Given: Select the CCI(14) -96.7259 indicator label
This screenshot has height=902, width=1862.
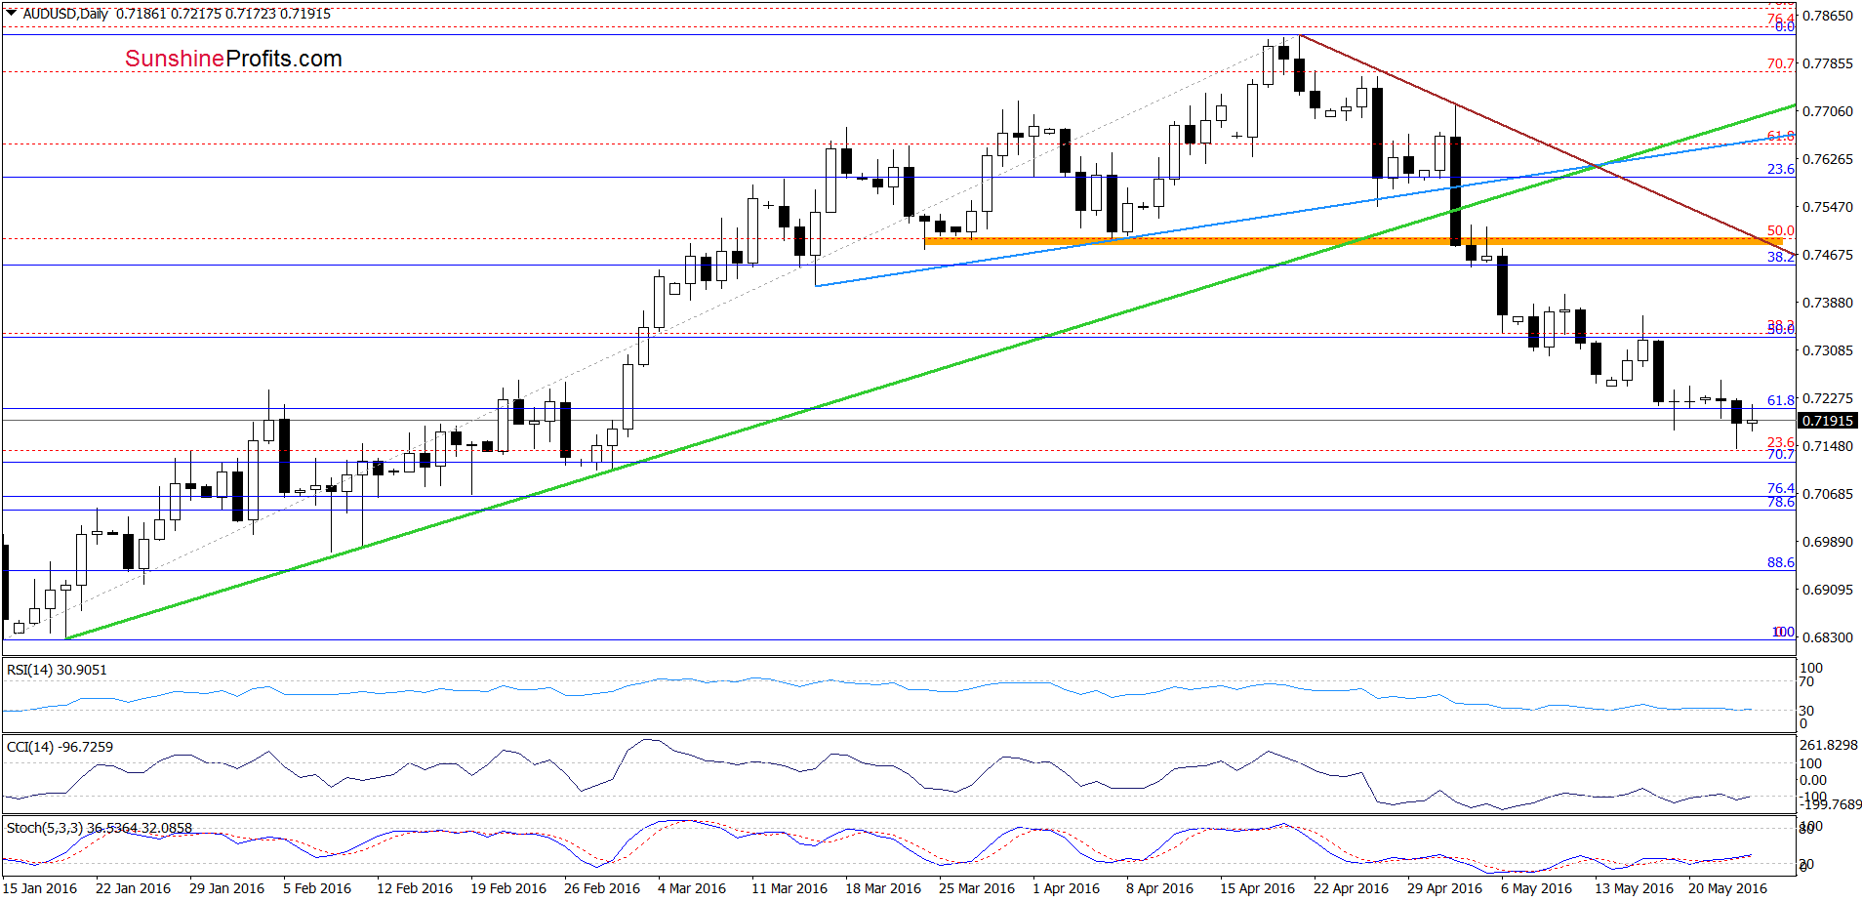Looking at the screenshot, I should click(x=60, y=747).
